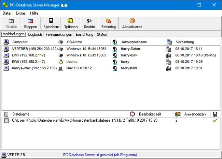This screenshot has width=222, height=159.
Task: Select the Status tab
Action: click(x=102, y=34)
